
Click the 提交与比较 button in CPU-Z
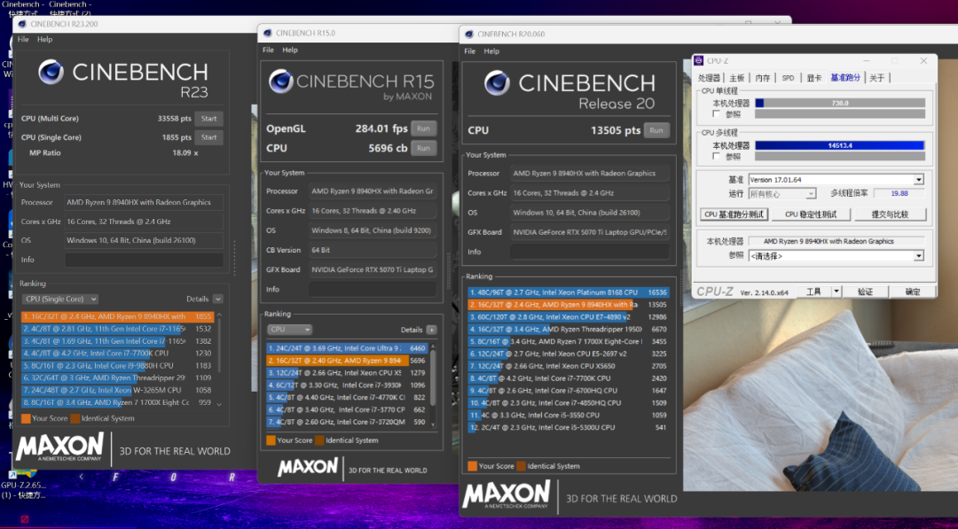(x=890, y=214)
